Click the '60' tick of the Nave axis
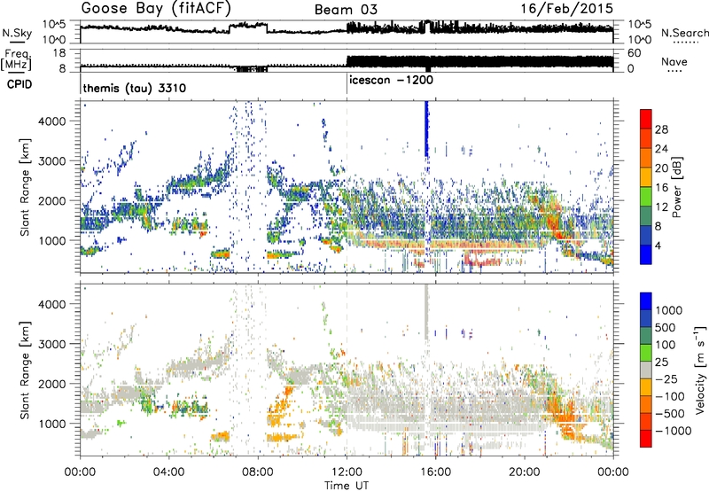This screenshot has width=709, height=491. (x=635, y=53)
